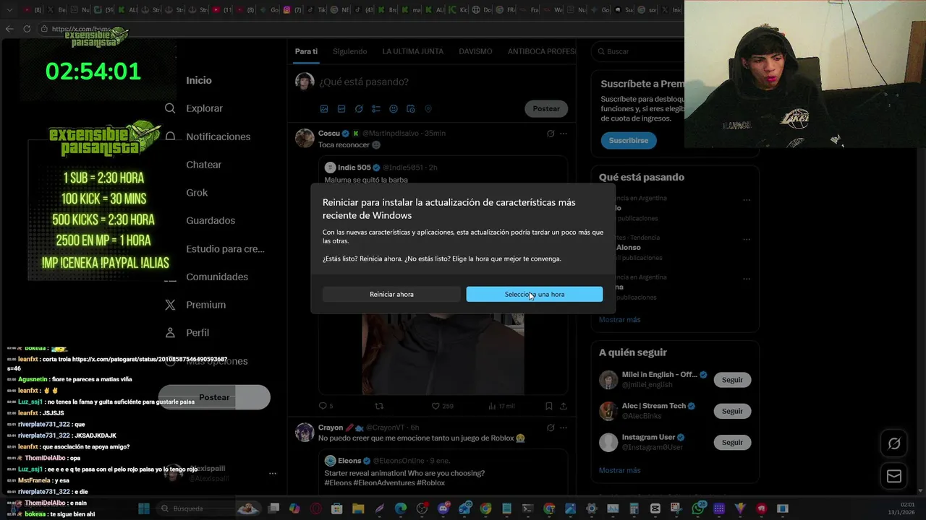Open Chatear in the sidebar
The height and width of the screenshot is (520, 926).
click(203, 165)
